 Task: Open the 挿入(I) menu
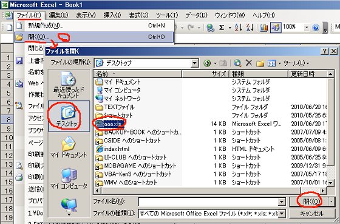pos(112,15)
